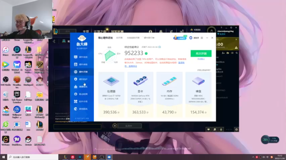Open 驱动检测 in Ludashi sidebar
The image size is (286, 160).
pos(82,94)
